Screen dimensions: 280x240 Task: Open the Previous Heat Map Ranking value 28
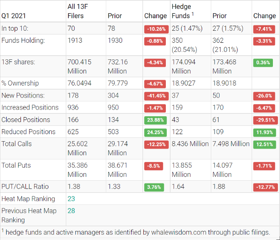[71, 211]
